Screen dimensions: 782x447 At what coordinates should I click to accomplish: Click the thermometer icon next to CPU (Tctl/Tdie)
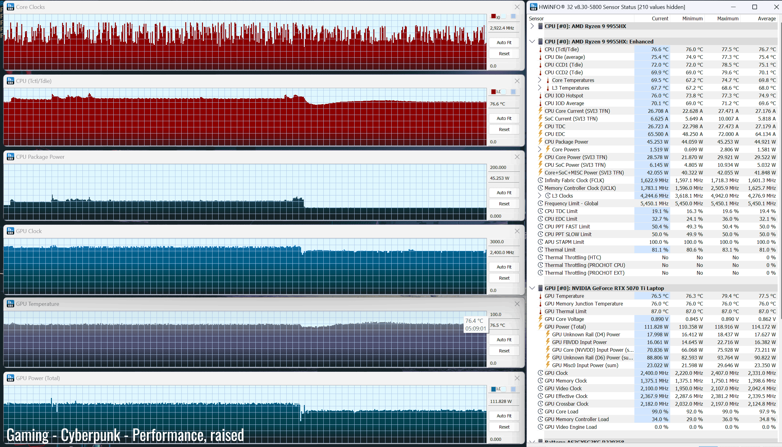(x=540, y=49)
